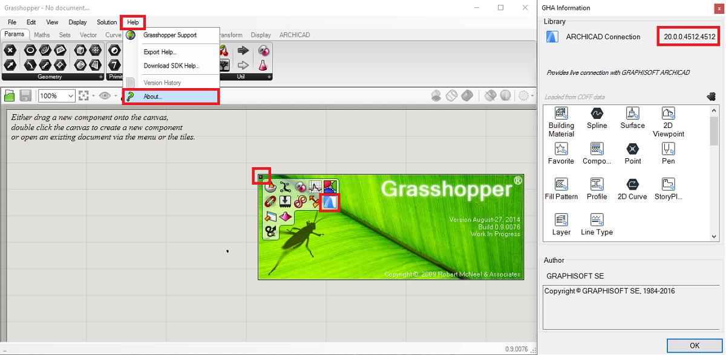This screenshot has height=355, width=726.
Task: Expand the Geometry panel with its arrow
Action: tap(101, 77)
